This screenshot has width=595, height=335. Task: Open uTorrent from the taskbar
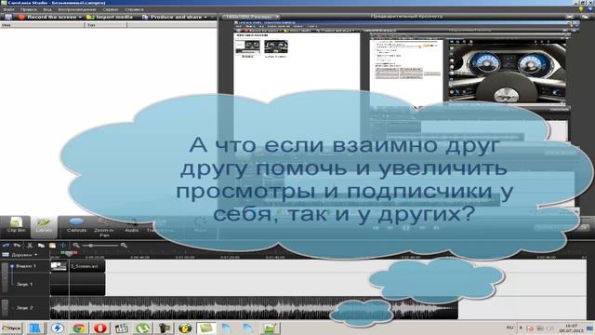pyautogui.click(x=142, y=328)
